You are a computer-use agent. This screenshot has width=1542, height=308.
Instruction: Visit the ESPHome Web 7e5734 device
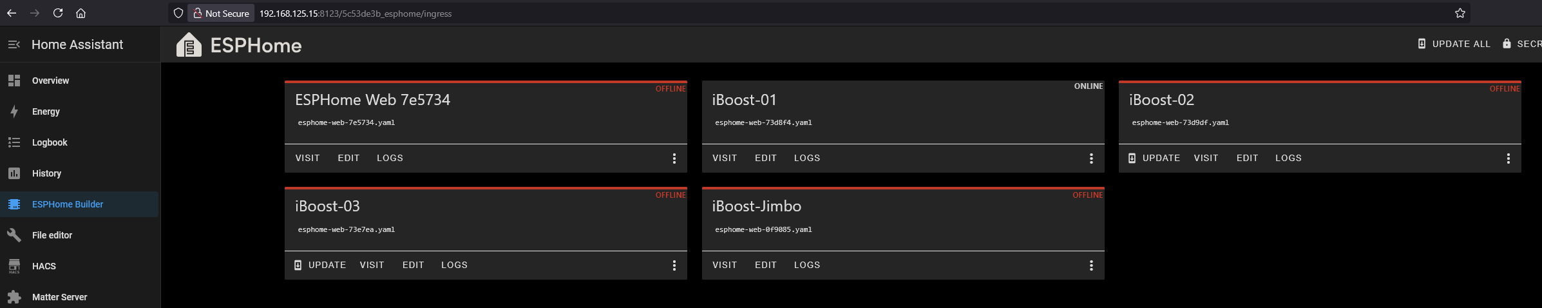[307, 158]
